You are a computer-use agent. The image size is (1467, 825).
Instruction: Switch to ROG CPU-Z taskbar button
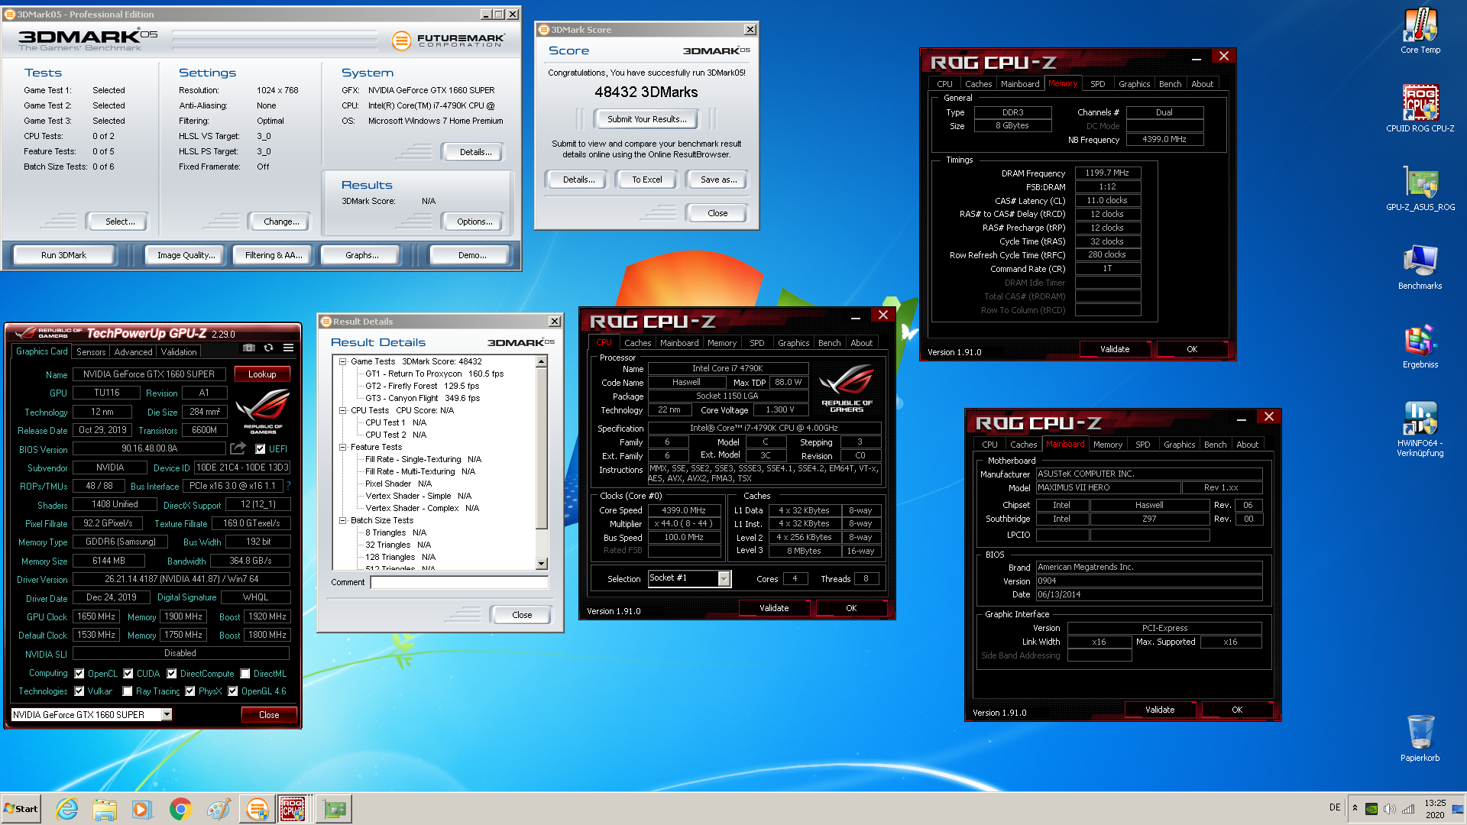coord(293,808)
